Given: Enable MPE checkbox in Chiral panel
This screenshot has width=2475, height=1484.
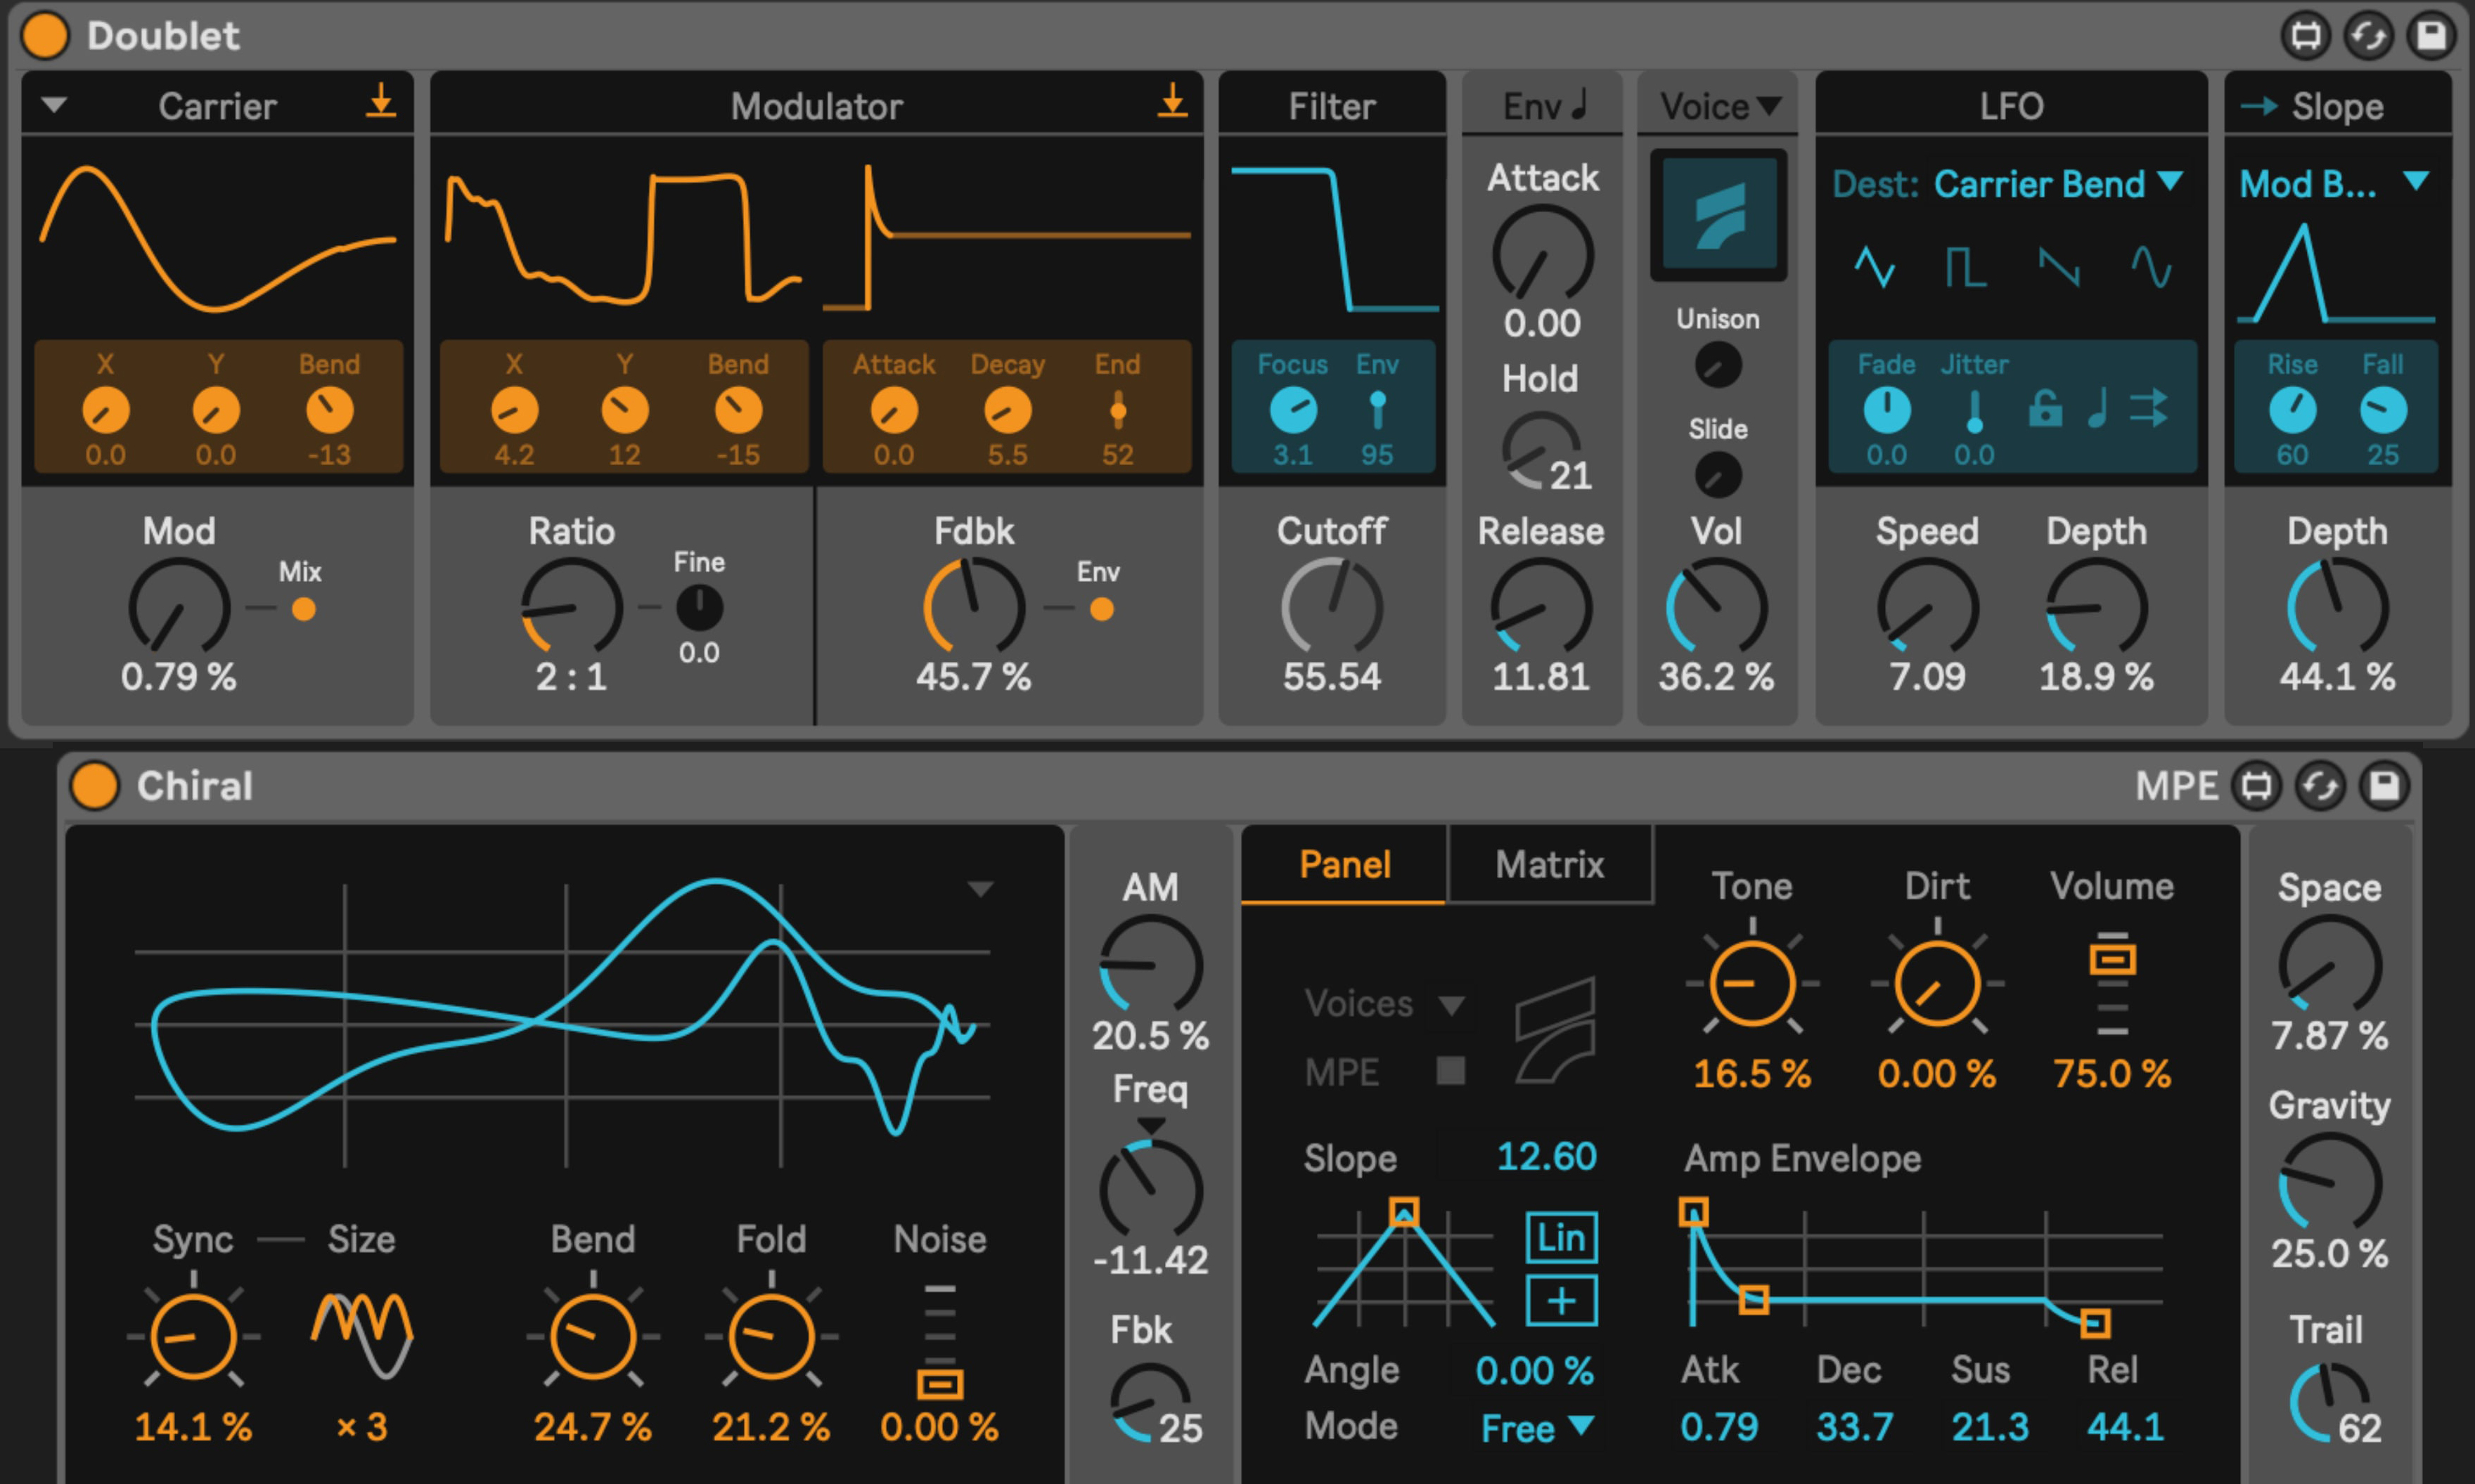Looking at the screenshot, I should 1451,1071.
